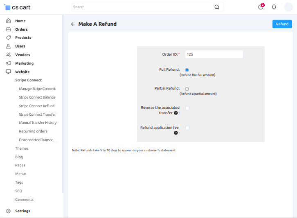Expand the Settings menu
This screenshot has height=218, width=297.
[22, 211]
